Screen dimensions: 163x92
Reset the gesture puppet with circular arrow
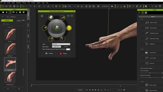click(x=42, y=16)
